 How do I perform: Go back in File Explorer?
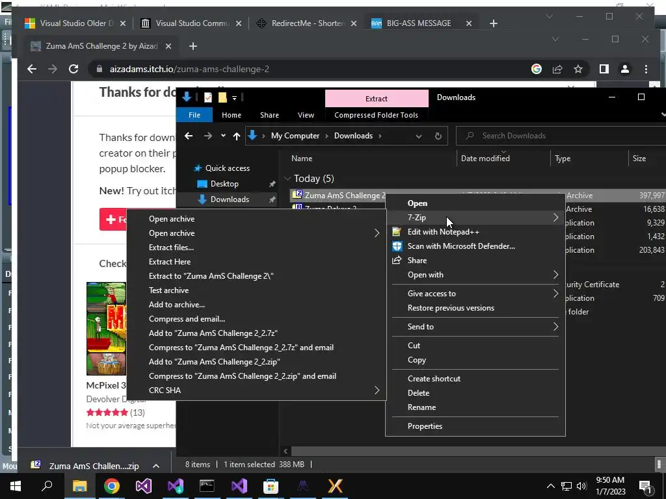tap(189, 136)
